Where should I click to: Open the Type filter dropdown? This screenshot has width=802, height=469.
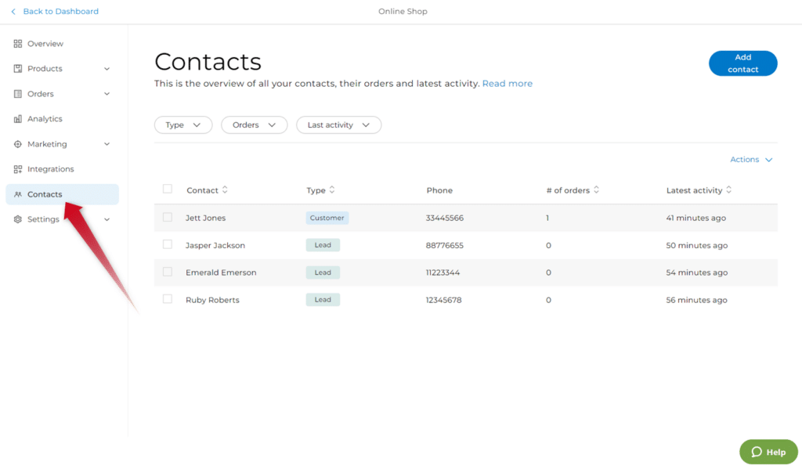pos(183,125)
